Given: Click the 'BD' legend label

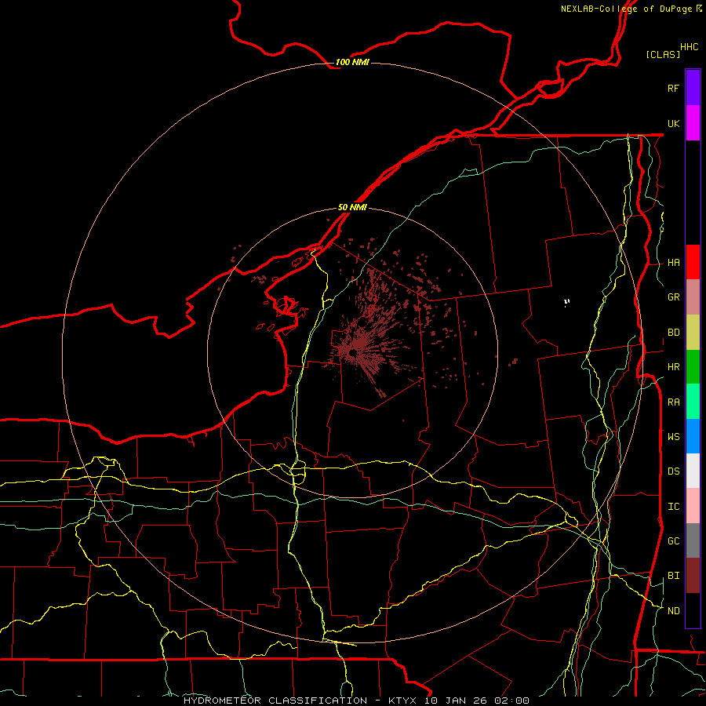Looking at the screenshot, I should pyautogui.click(x=673, y=333).
